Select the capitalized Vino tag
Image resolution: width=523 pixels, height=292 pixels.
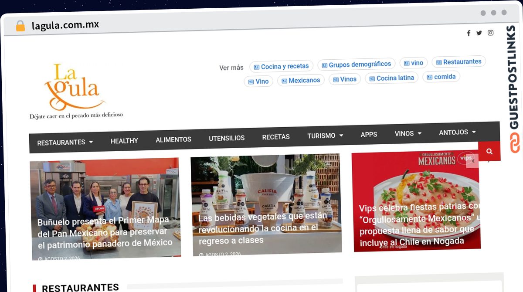tap(258, 81)
